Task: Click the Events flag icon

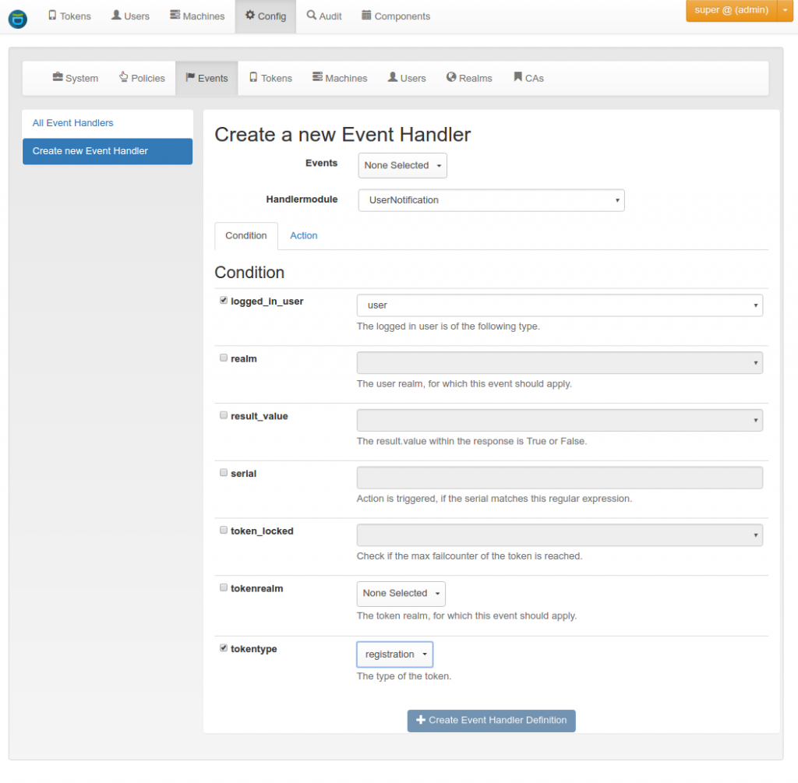Action: [x=190, y=77]
